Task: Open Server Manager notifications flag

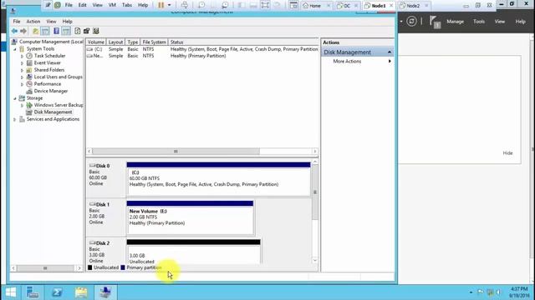Action: coord(435,22)
